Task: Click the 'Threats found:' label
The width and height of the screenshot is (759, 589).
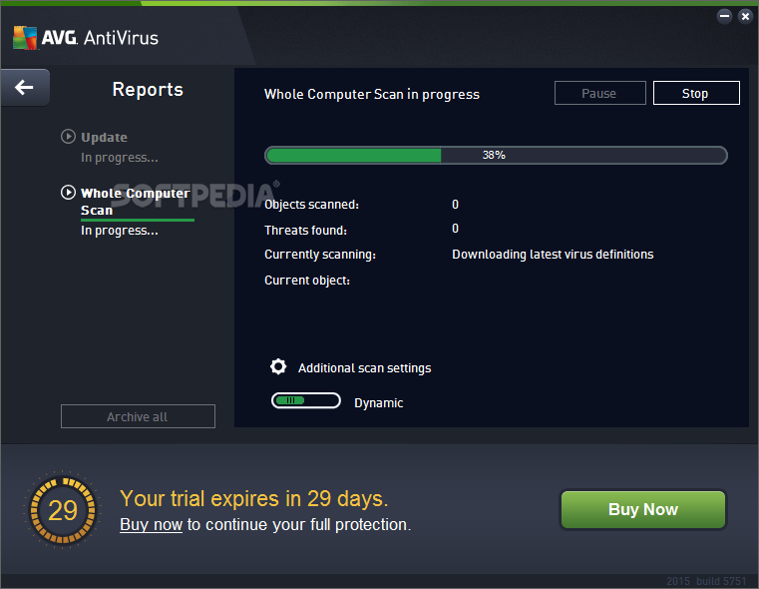Action: 305,230
